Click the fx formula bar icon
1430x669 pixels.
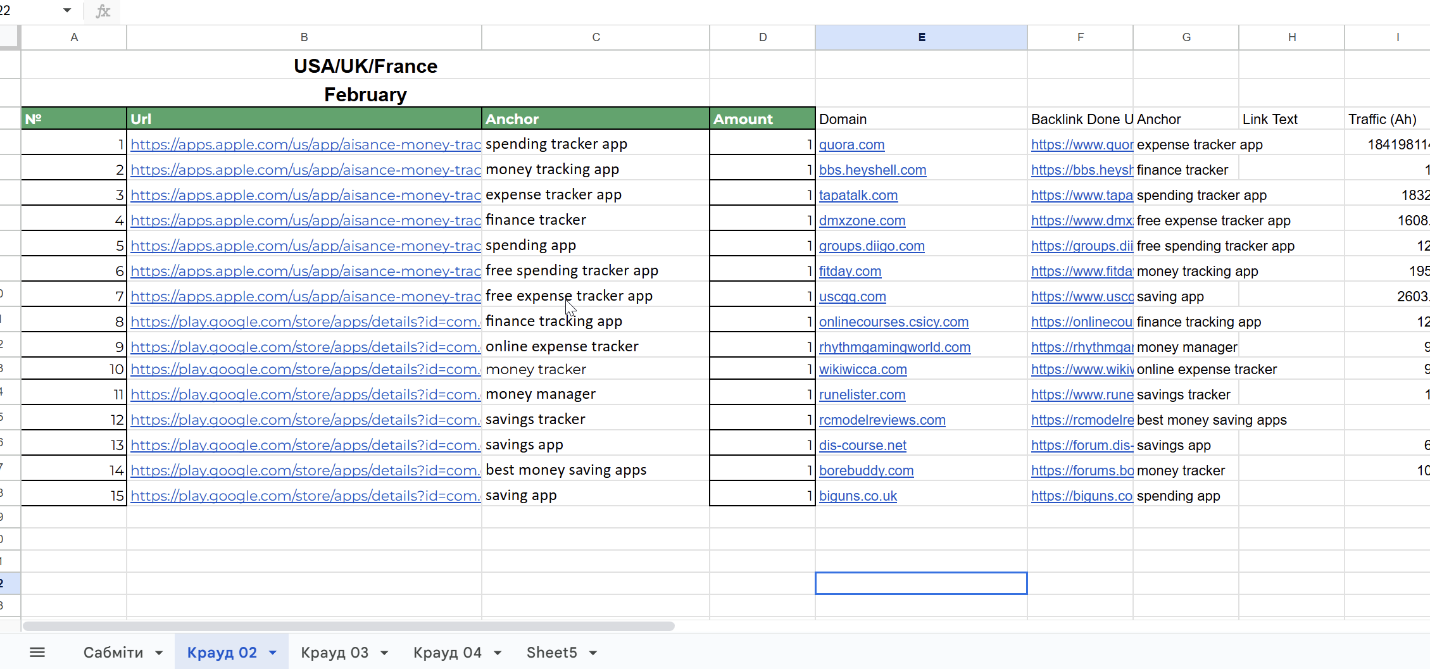[103, 11]
